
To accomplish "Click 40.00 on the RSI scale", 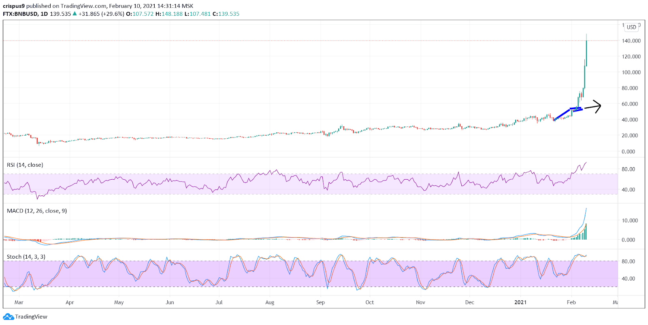I will point(629,189).
